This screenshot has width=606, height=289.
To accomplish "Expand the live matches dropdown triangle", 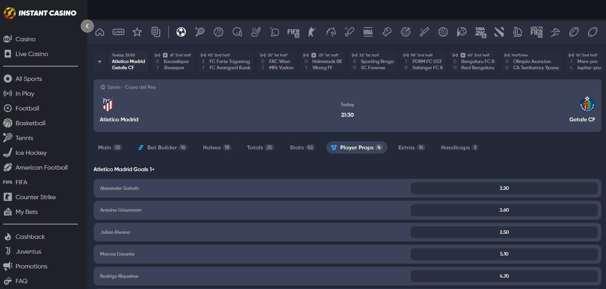I will pyautogui.click(x=100, y=61).
